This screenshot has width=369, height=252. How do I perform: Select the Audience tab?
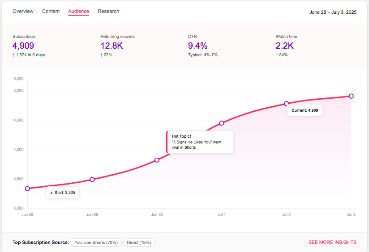tap(78, 11)
